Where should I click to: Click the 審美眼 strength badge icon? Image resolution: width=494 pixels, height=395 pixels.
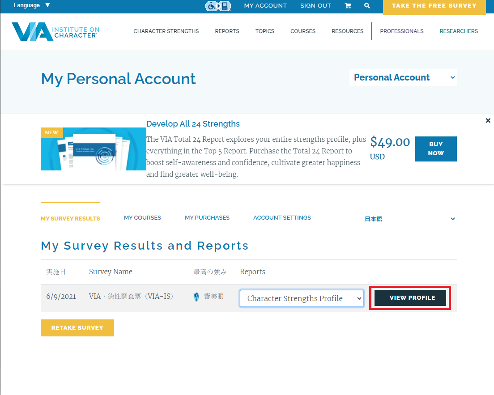point(196,297)
